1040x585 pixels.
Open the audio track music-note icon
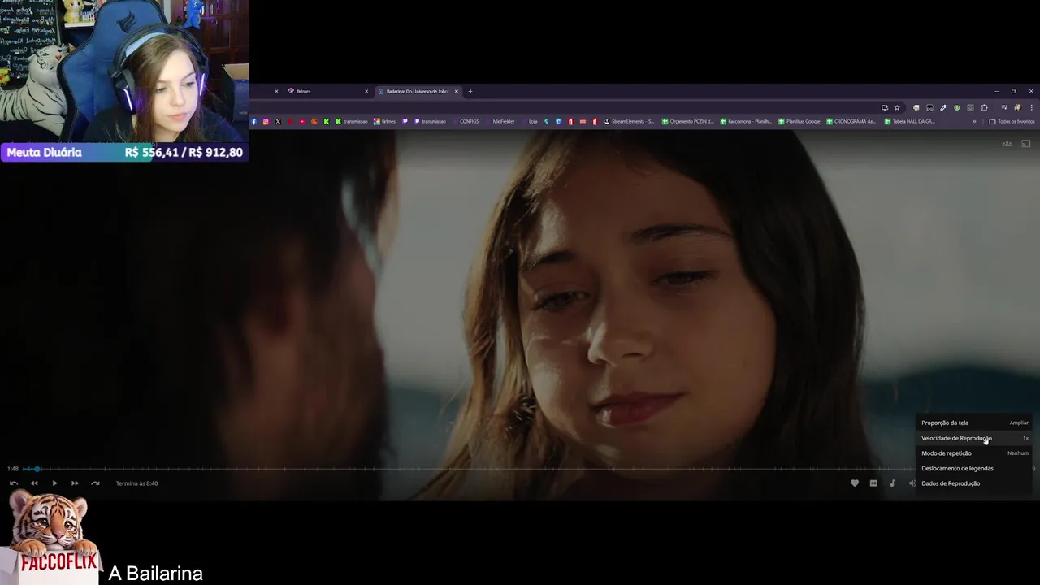click(892, 483)
